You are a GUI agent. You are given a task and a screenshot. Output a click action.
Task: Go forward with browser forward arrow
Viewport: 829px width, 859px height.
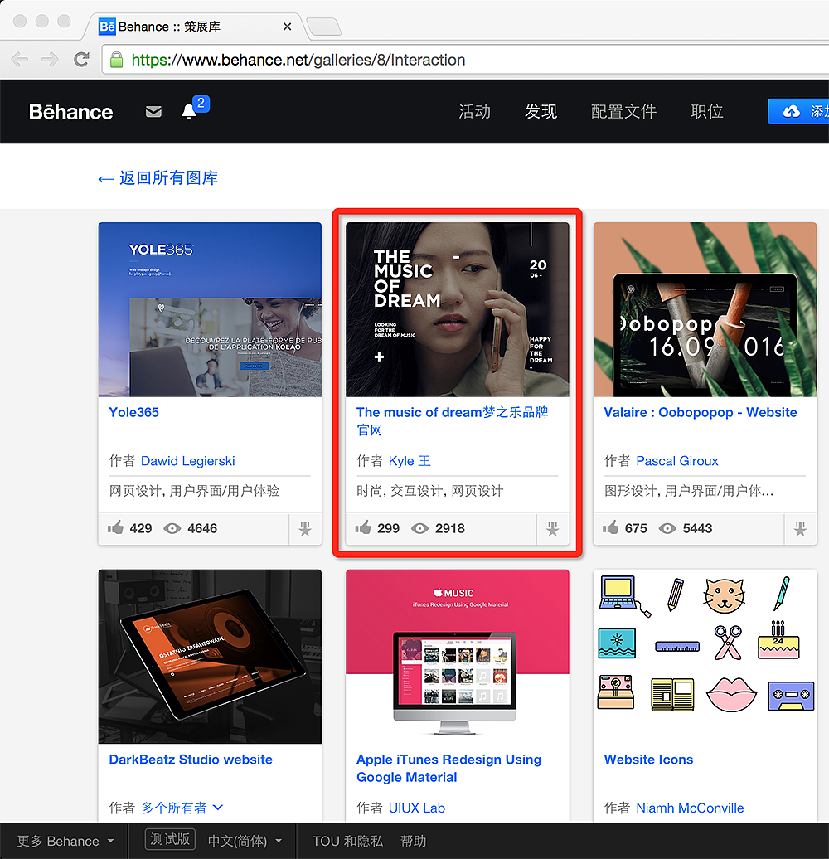(51, 59)
